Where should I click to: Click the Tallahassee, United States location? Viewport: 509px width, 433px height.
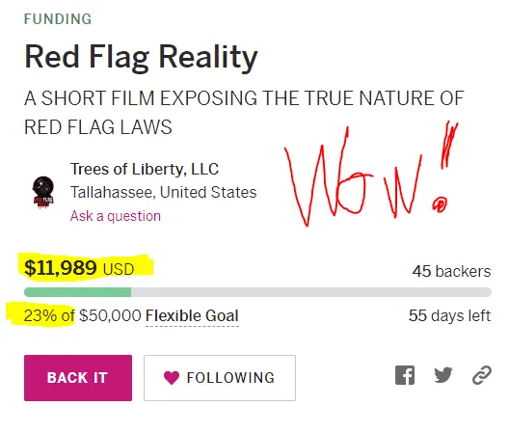coord(164,192)
